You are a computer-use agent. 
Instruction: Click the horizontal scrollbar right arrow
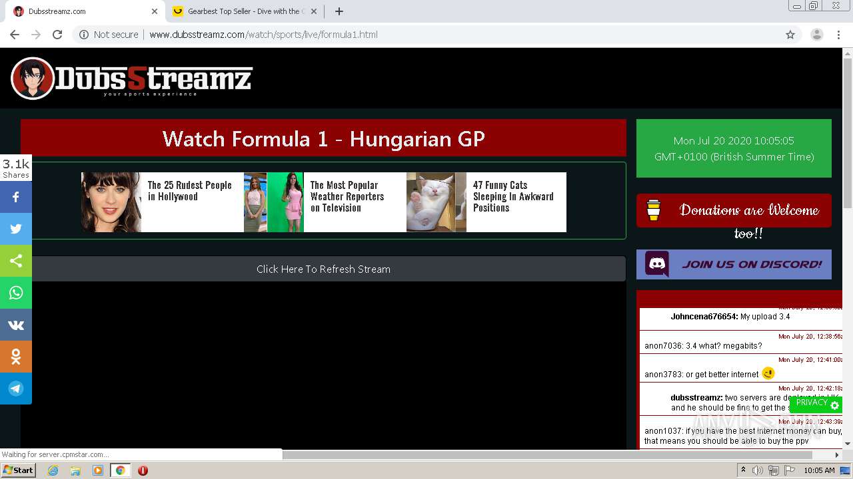pyautogui.click(x=837, y=455)
